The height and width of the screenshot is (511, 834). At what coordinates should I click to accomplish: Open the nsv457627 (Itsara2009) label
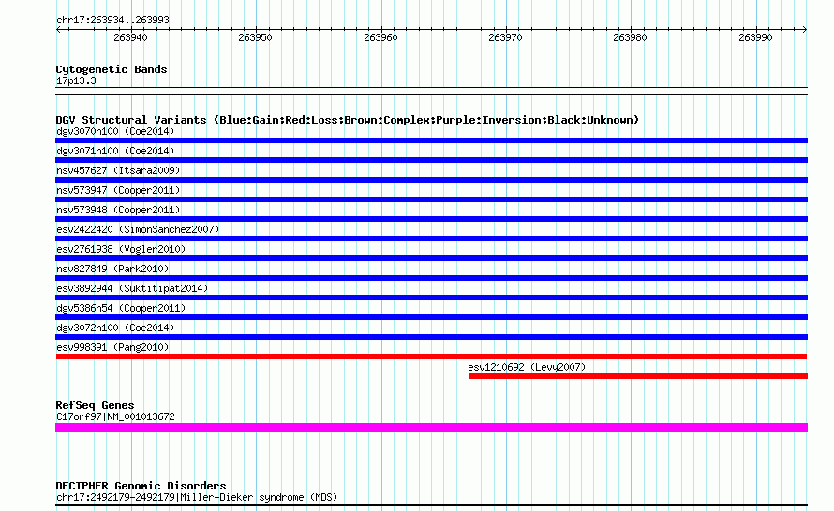point(118,170)
